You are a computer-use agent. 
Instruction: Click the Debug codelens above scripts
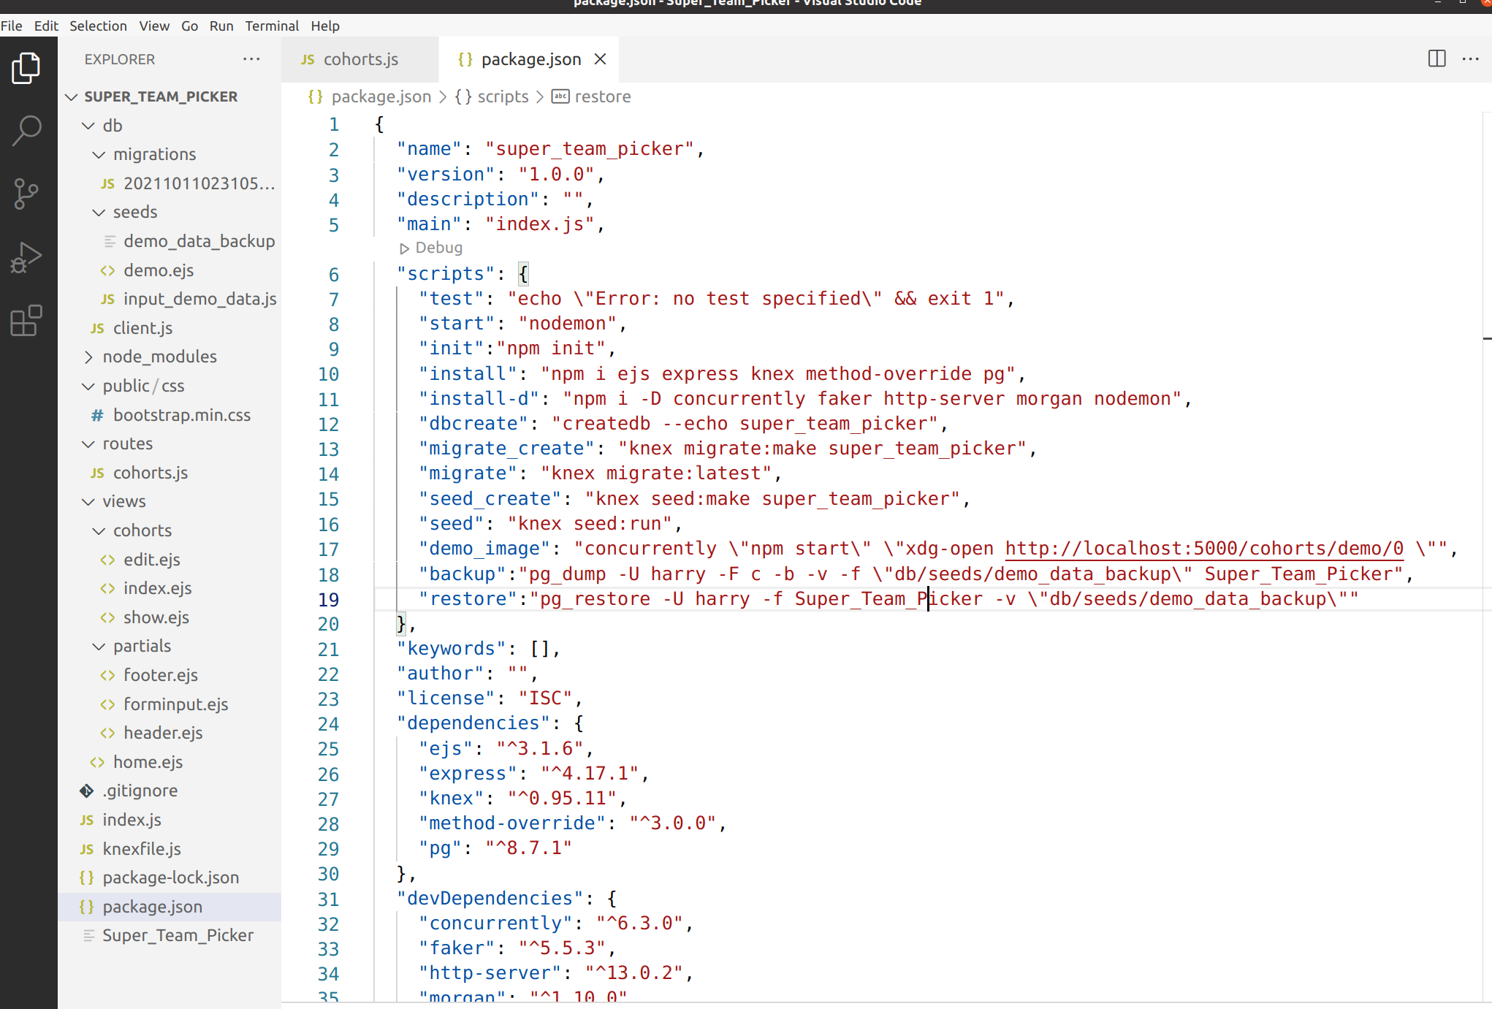pos(430,247)
